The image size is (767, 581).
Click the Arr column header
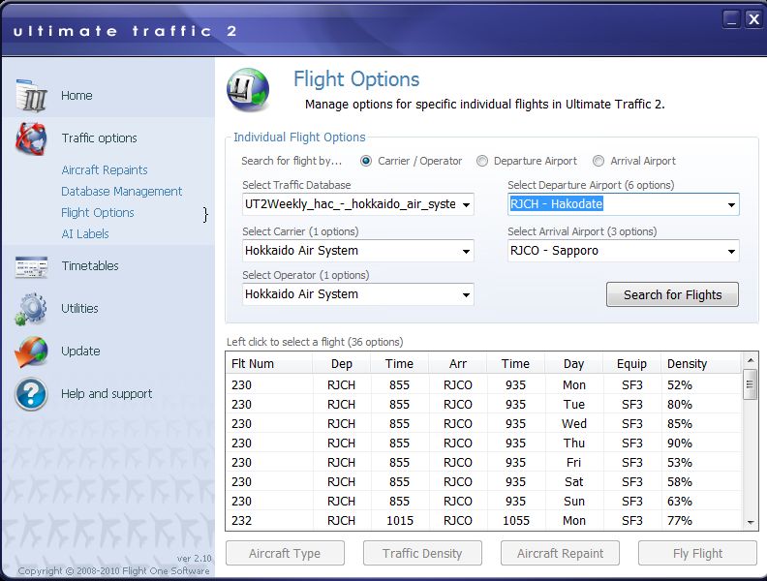(x=458, y=364)
